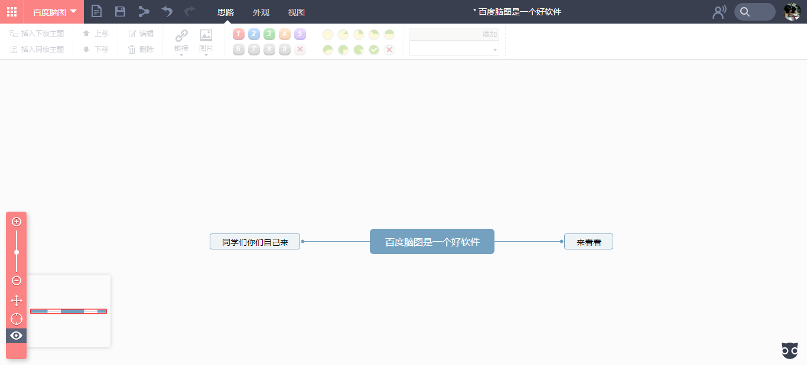Undo the last action

[x=167, y=11]
